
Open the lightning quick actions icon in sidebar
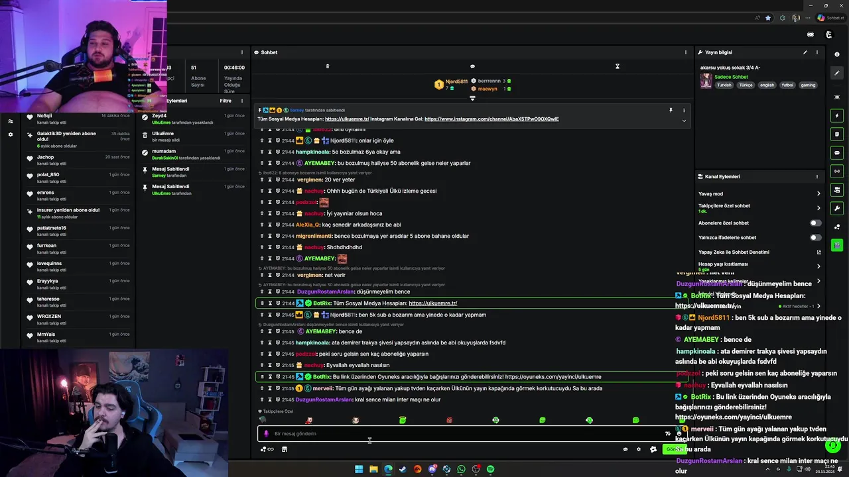[x=837, y=115]
